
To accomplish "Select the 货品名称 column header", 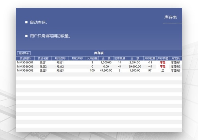I will [43, 58].
